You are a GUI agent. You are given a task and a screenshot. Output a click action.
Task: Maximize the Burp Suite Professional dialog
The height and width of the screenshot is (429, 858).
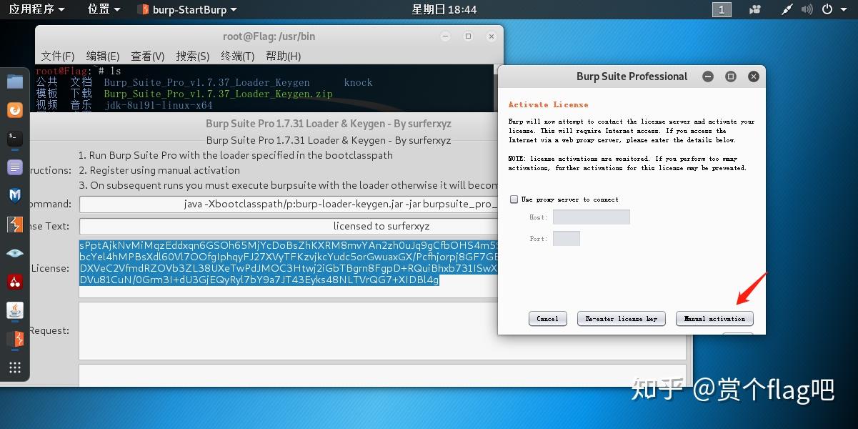(730, 77)
